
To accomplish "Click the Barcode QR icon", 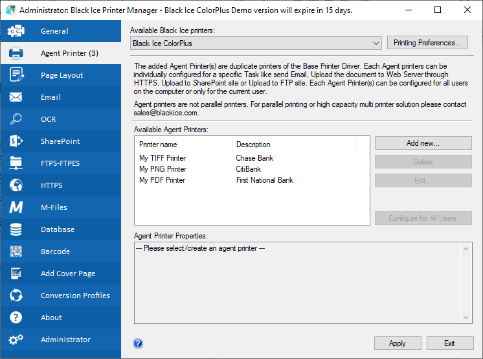I will pos(16,251).
